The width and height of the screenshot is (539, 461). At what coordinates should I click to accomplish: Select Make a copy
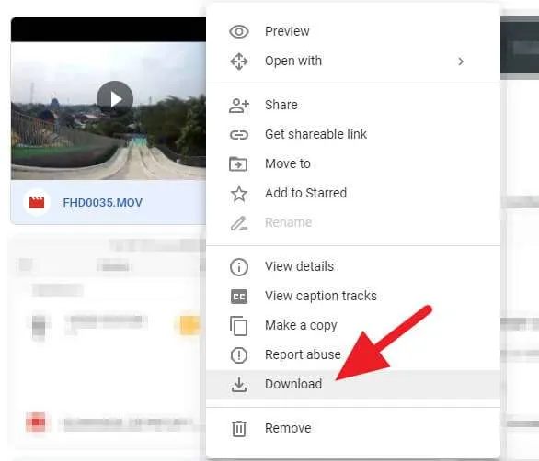353,325
